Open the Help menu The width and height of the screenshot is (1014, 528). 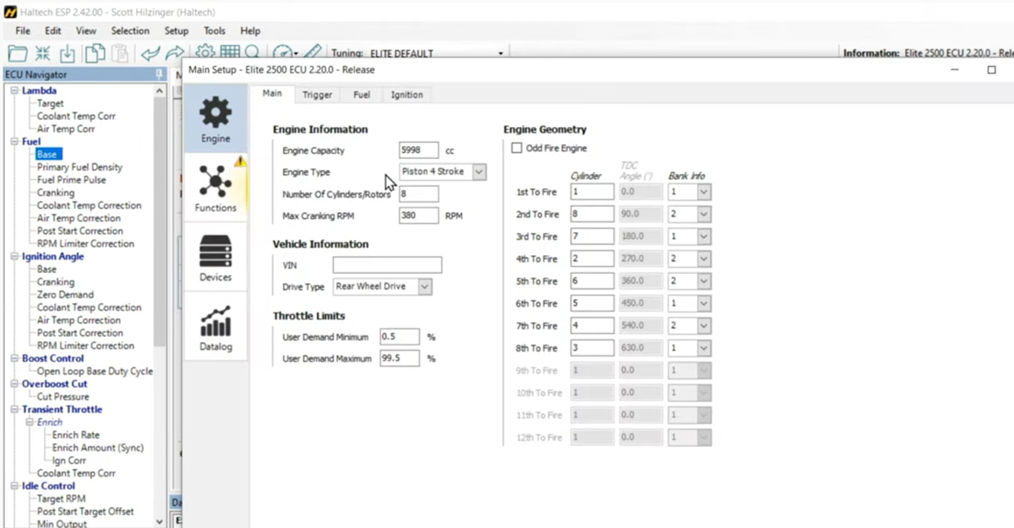coord(250,31)
